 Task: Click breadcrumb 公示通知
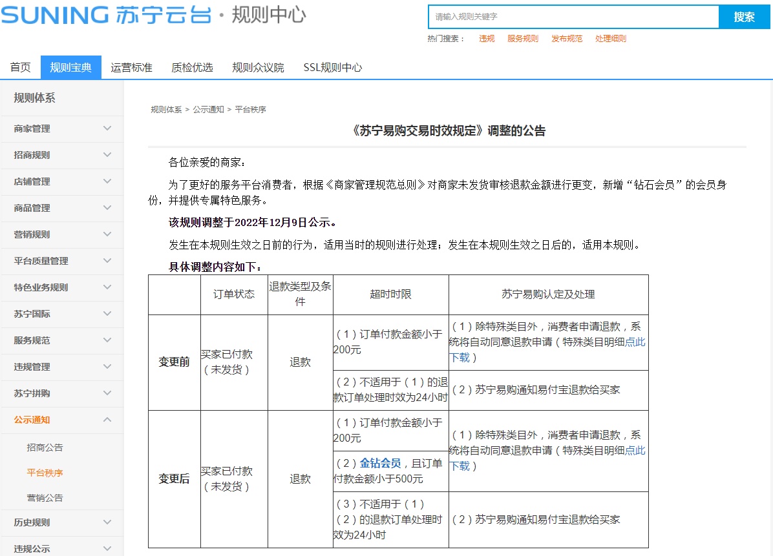pos(208,109)
